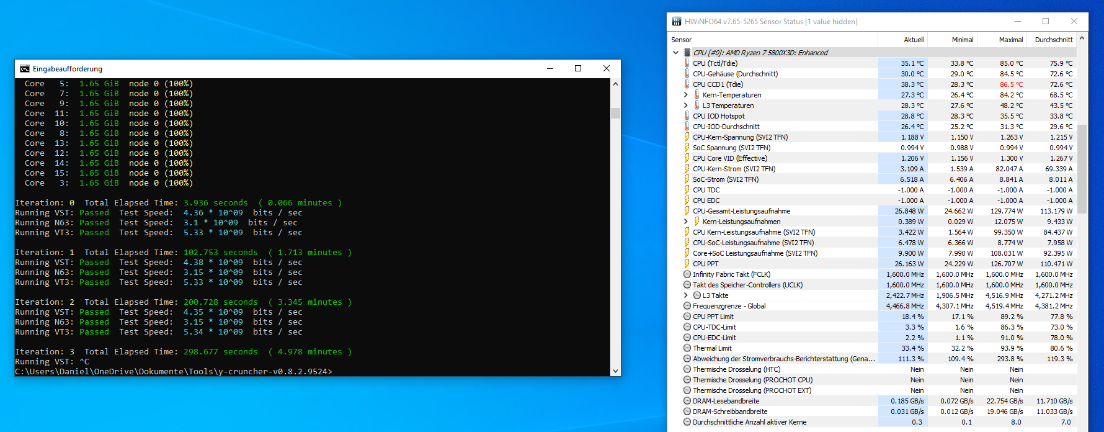This screenshot has height=432, width=1104.
Task: Expand the Kern-Temperaturen row
Action: [686, 95]
